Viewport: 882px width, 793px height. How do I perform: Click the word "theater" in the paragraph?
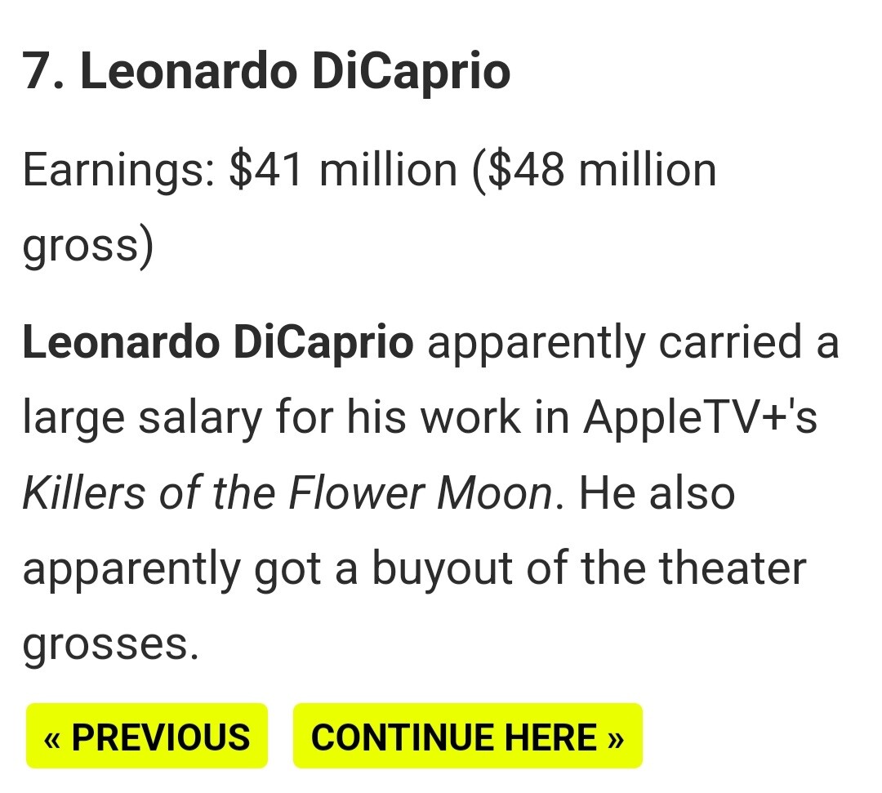coord(733,569)
